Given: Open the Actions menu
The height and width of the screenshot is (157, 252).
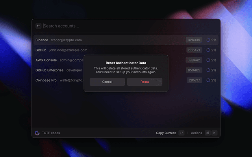Looking at the screenshot, I should tap(196, 133).
